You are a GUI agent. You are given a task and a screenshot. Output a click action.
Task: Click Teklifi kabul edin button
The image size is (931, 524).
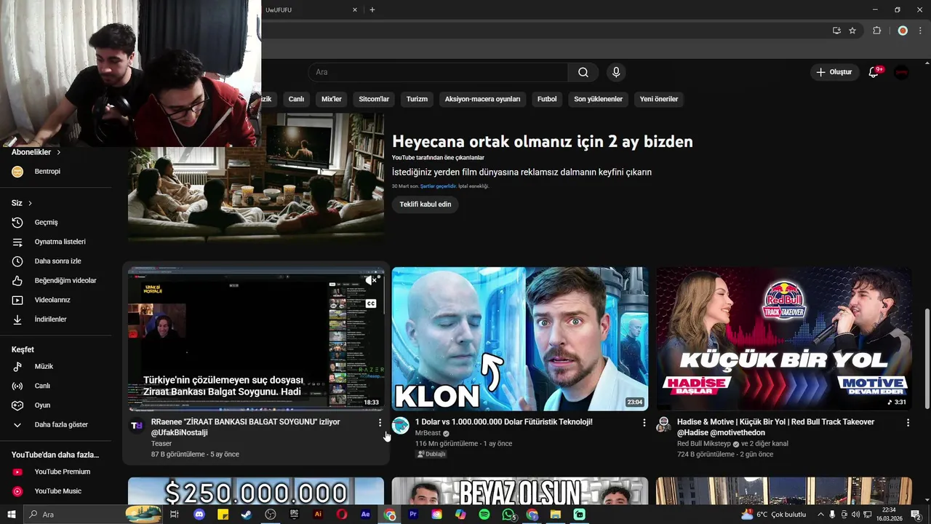(x=425, y=205)
